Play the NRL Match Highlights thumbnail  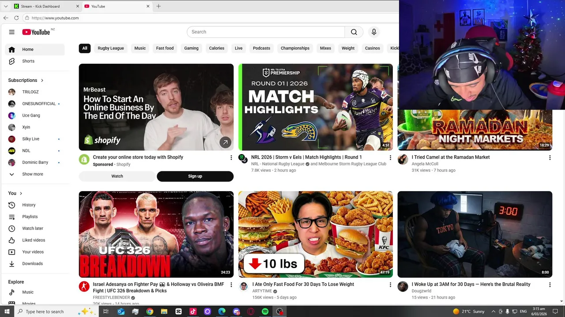316,107
